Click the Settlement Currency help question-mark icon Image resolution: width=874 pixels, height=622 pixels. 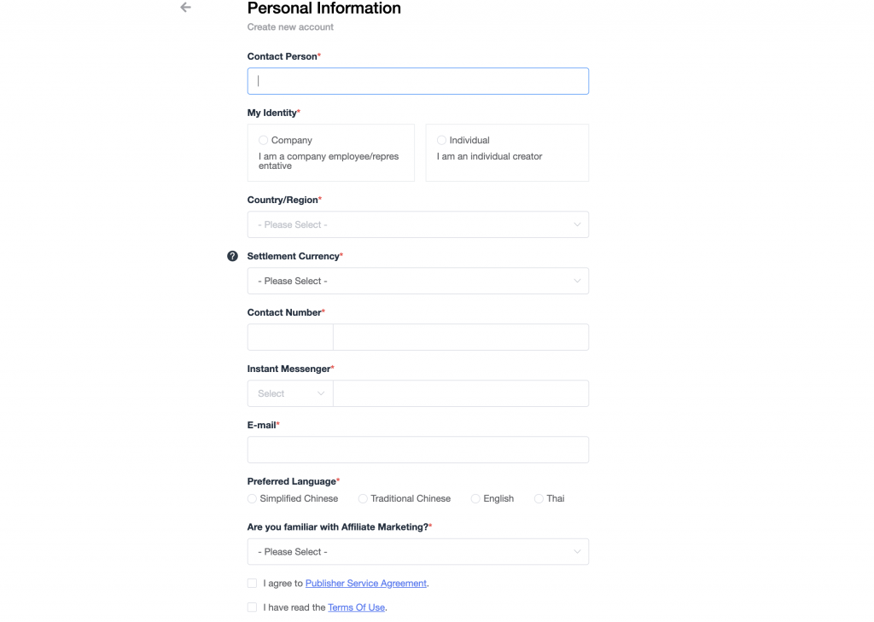coord(232,256)
